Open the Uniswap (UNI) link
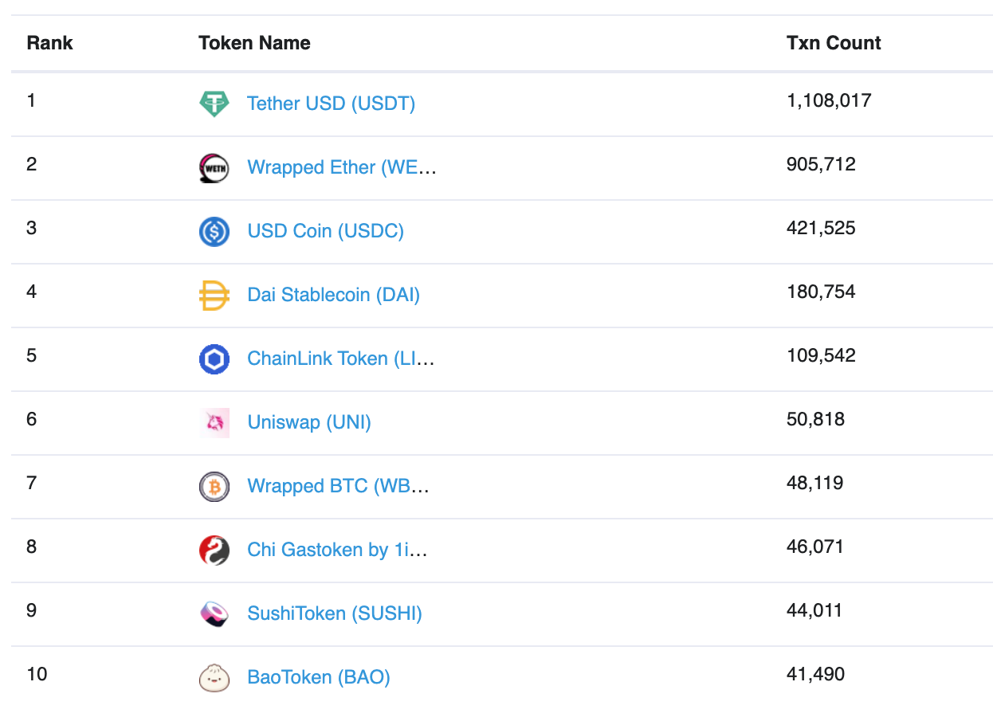 click(x=309, y=422)
